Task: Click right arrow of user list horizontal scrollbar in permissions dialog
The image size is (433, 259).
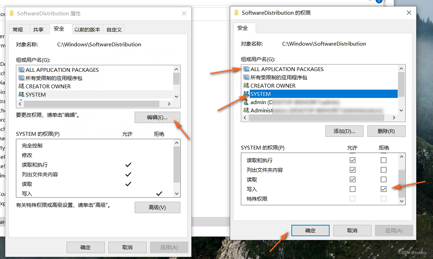Action: (x=394, y=118)
